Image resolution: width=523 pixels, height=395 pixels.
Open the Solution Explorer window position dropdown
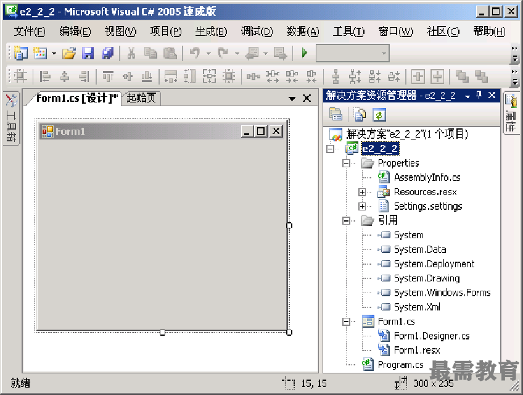click(x=467, y=96)
